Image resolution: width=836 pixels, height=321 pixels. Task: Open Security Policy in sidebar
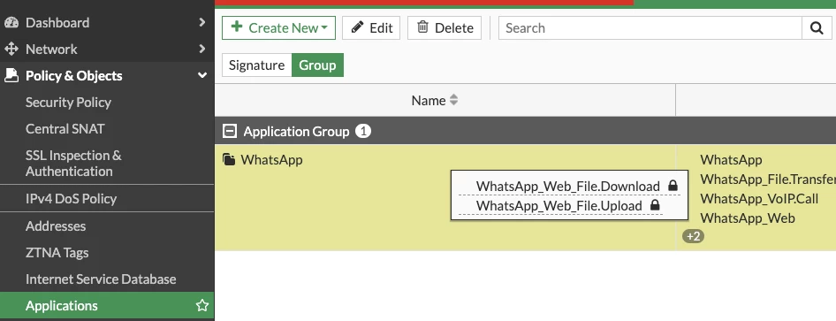[68, 103]
